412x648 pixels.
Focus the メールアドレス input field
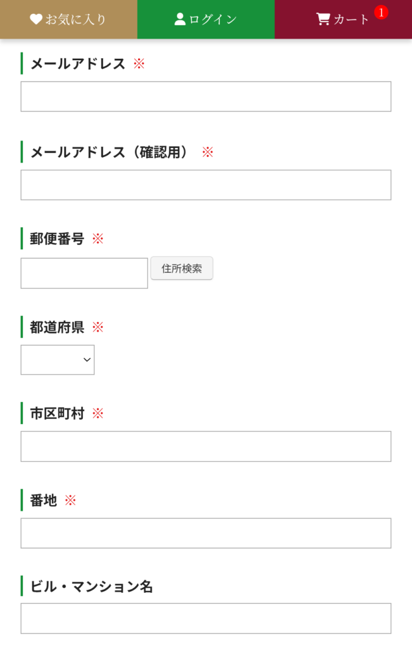click(206, 96)
